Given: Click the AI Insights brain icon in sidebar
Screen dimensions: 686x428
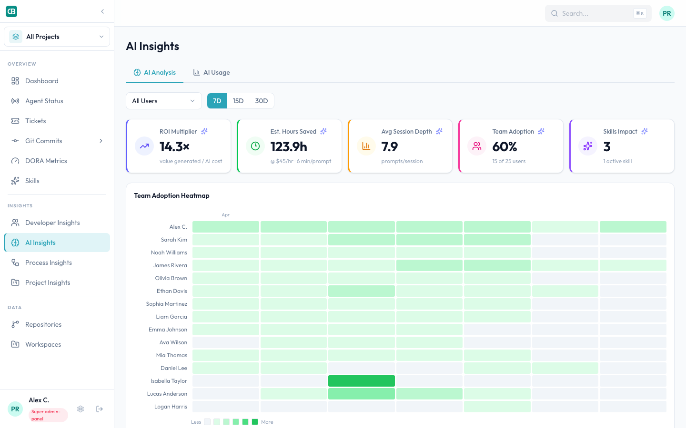Looking at the screenshot, I should tap(15, 243).
